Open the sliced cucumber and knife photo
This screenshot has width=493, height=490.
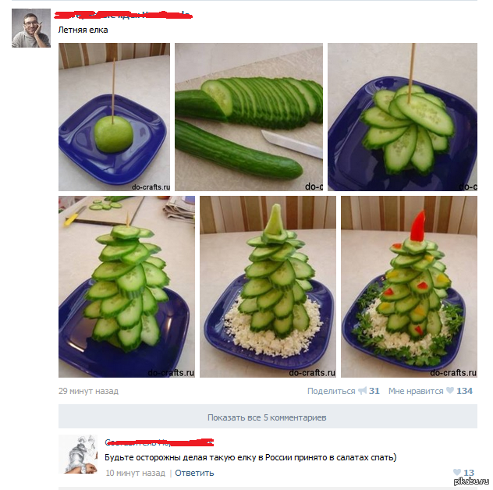click(x=249, y=117)
